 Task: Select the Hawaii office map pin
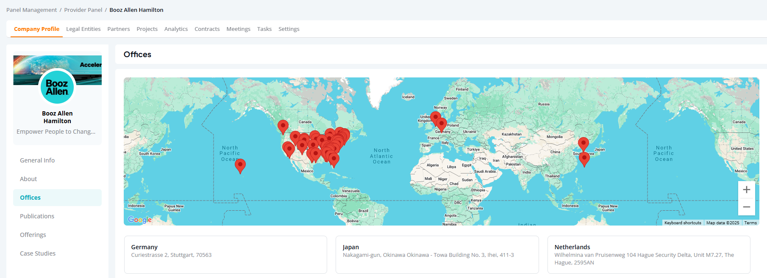[x=240, y=166]
